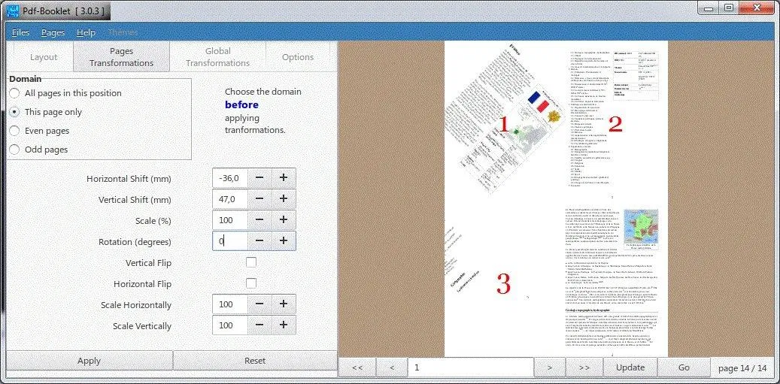Decrease Horizontal Shift with minus button
This screenshot has height=384, width=780.
pyautogui.click(x=259, y=178)
